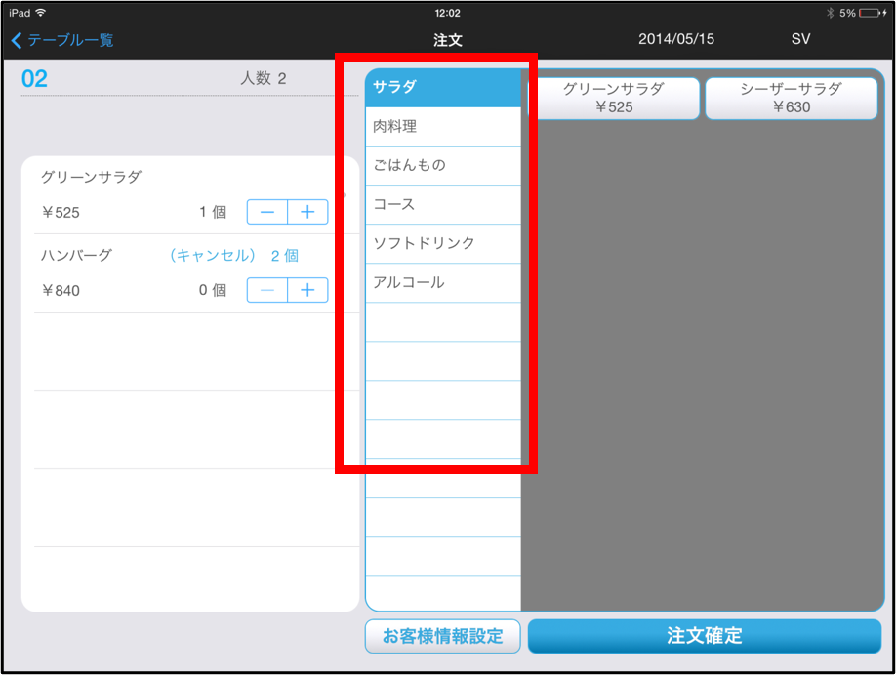
Task: Increase グリーンサラダ quantity with plus
Action: pyautogui.click(x=308, y=212)
